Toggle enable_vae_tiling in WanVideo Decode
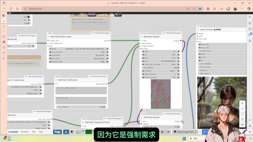The image size is (253, 142). (161, 127)
